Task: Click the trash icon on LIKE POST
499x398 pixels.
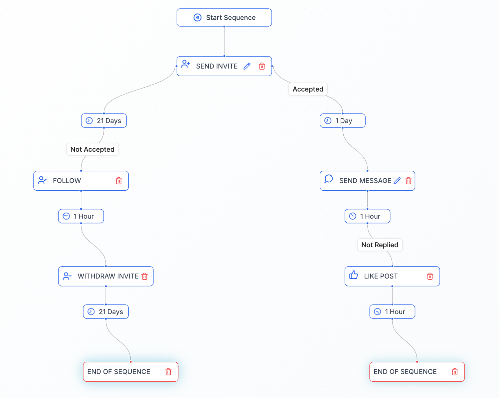Action: click(x=430, y=276)
